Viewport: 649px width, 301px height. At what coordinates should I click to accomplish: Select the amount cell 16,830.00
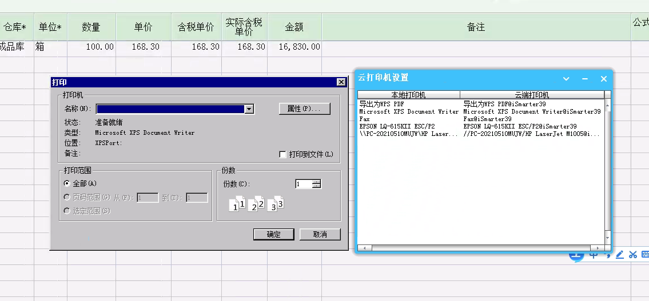coord(294,47)
